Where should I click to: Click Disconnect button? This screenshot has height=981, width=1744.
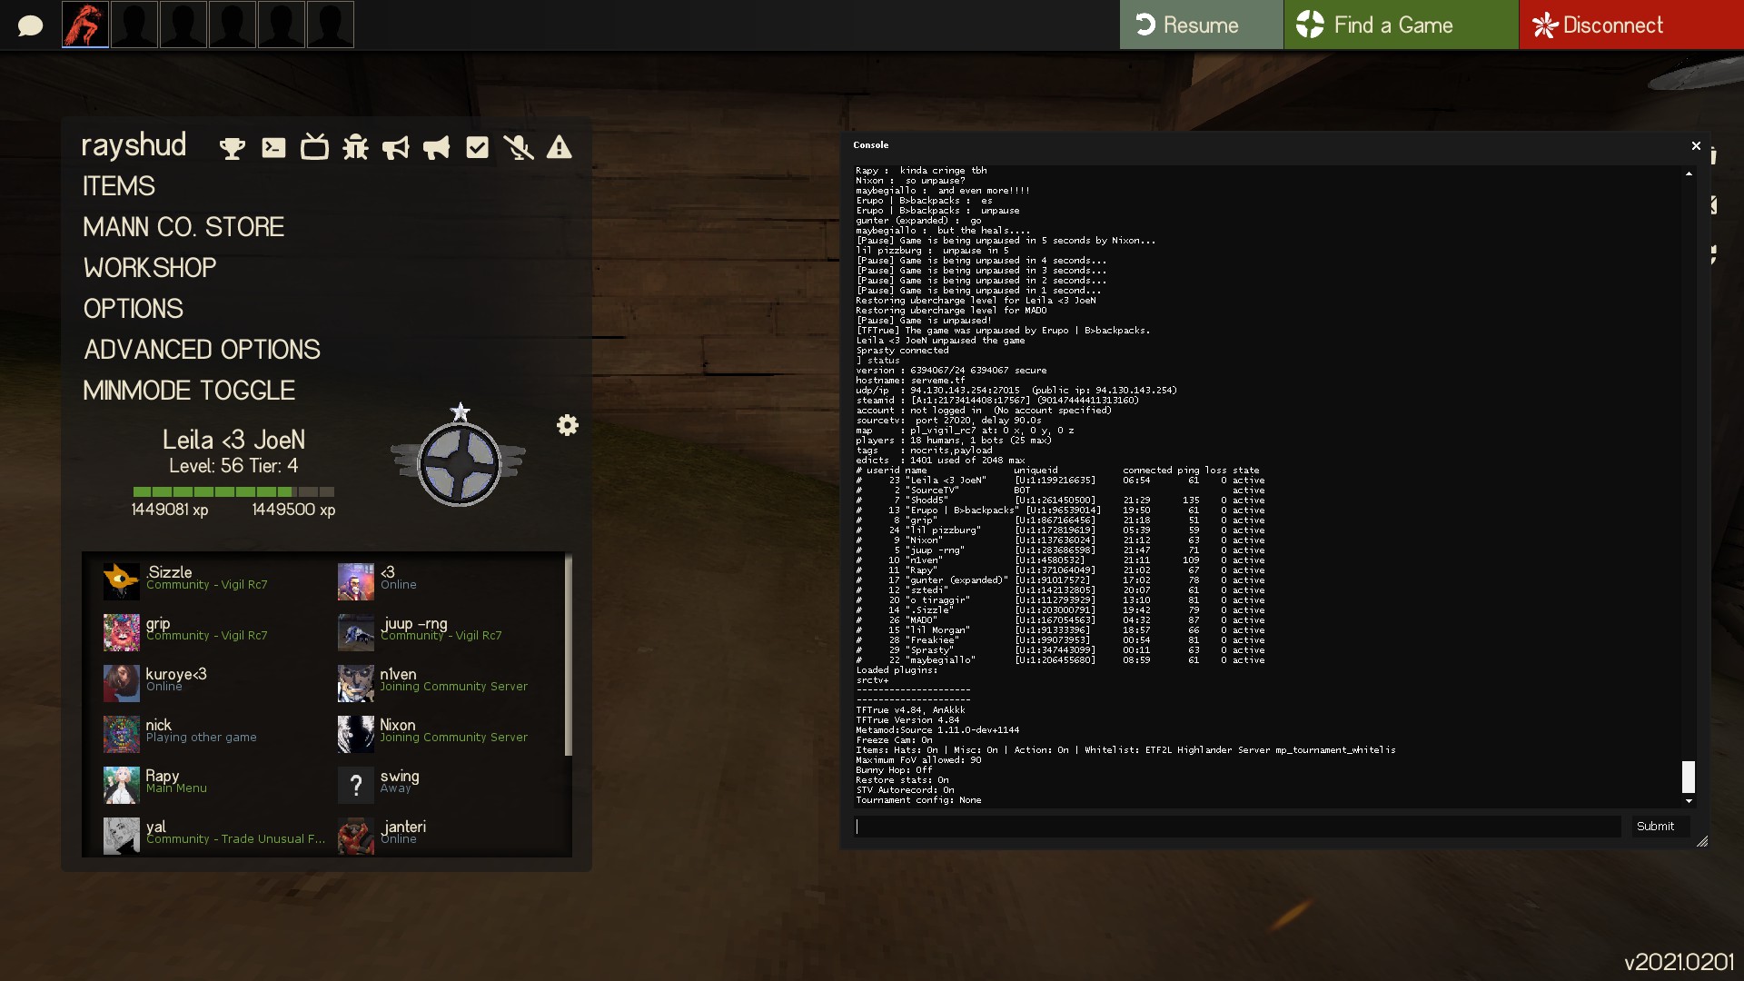tap(1631, 25)
